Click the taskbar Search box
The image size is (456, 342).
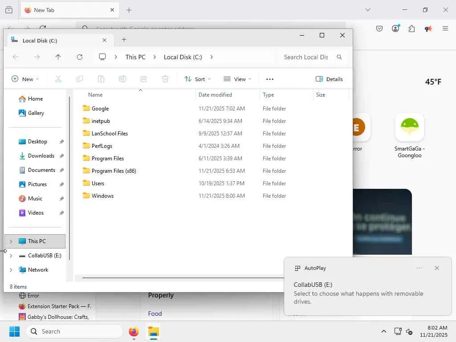[74, 331]
